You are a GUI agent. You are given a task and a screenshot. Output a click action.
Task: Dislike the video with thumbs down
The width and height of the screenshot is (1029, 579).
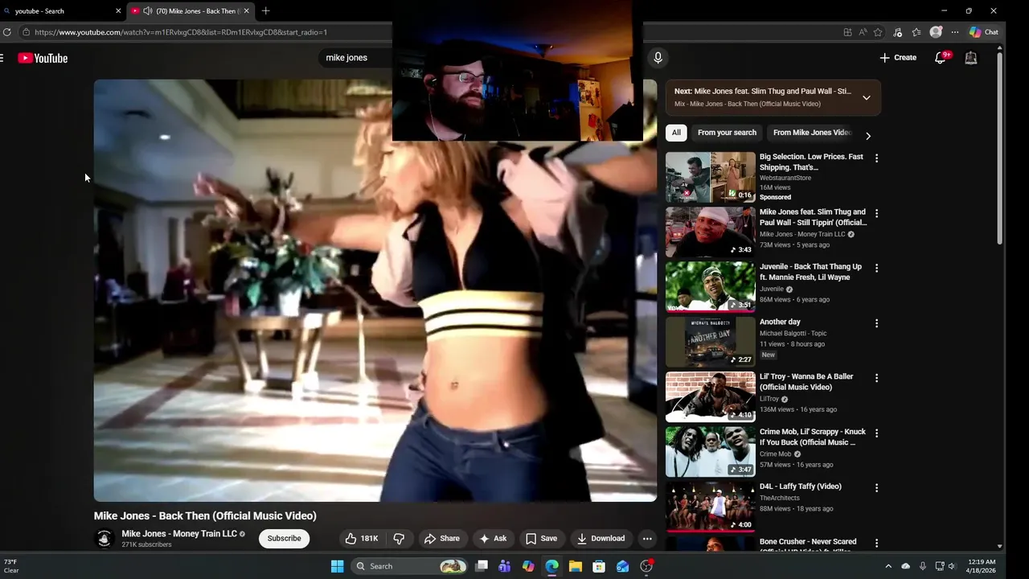tap(399, 539)
